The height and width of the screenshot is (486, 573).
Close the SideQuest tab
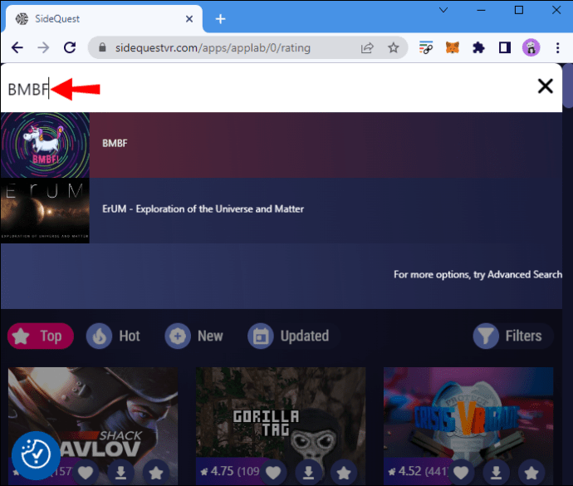pyautogui.click(x=189, y=18)
